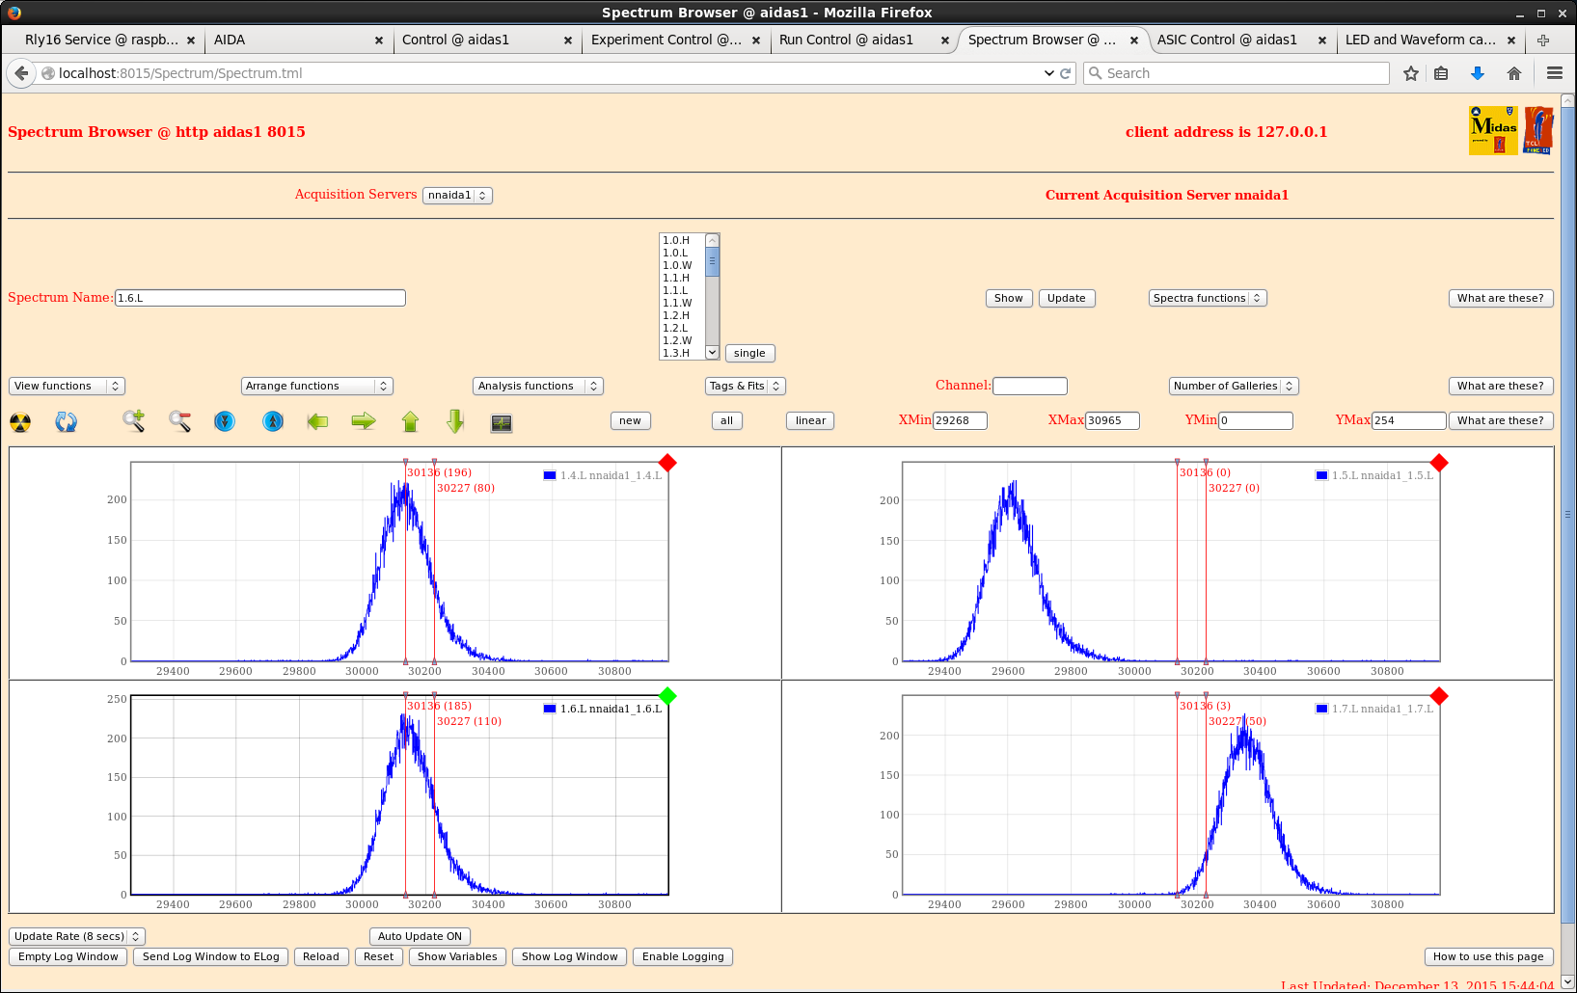Click the green left arrow icon
This screenshot has width=1577, height=993.
click(317, 421)
